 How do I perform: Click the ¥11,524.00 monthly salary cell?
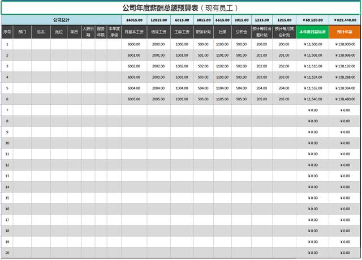312,77
